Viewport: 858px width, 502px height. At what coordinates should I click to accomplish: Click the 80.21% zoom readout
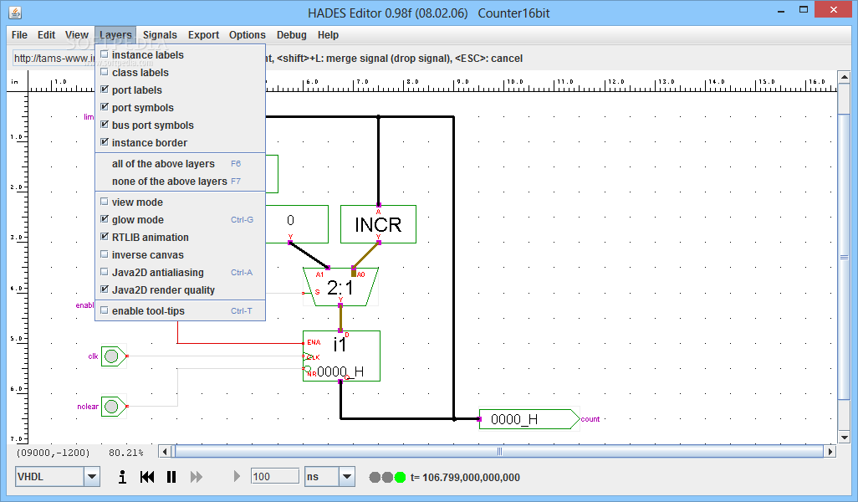(125, 453)
